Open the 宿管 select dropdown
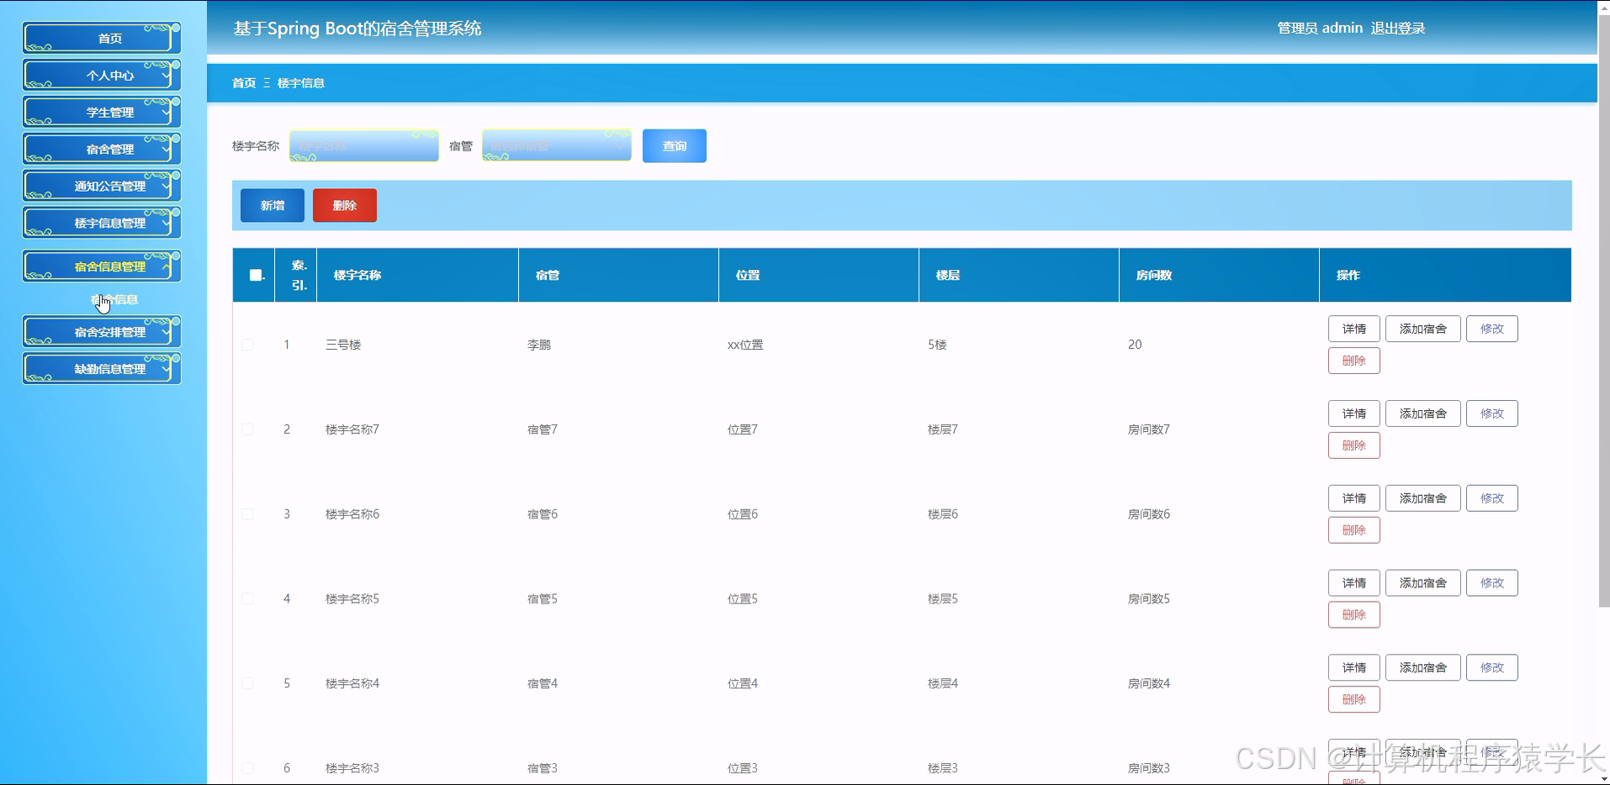 coord(557,145)
